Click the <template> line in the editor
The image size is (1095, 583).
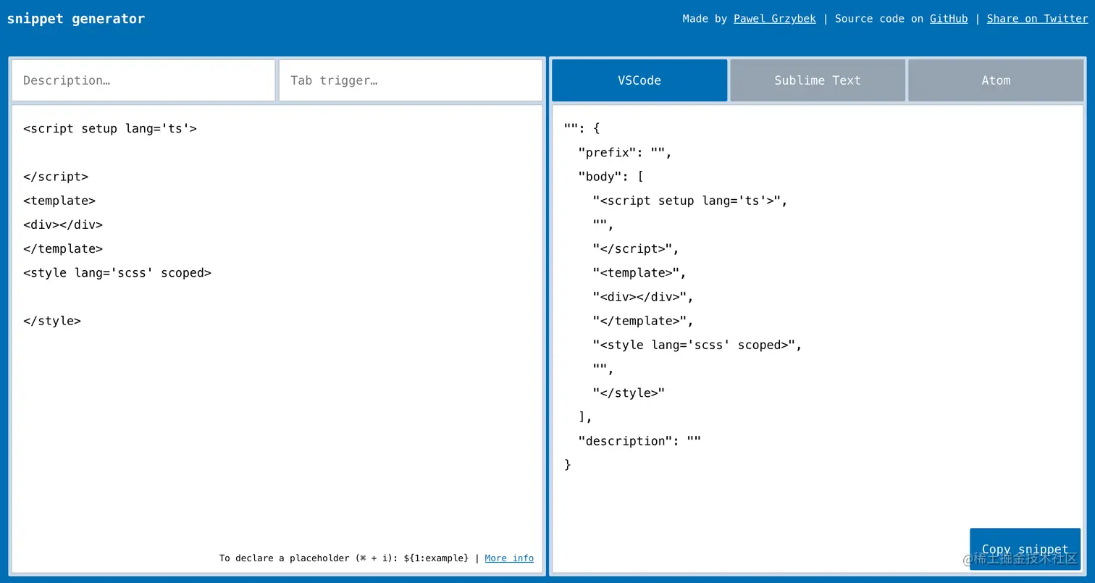(59, 201)
